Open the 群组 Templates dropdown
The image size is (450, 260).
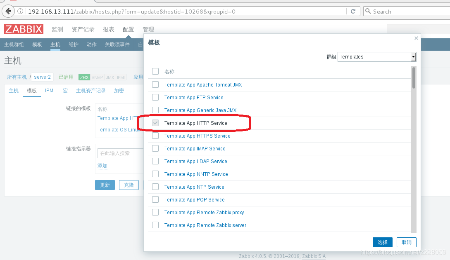tap(377, 56)
